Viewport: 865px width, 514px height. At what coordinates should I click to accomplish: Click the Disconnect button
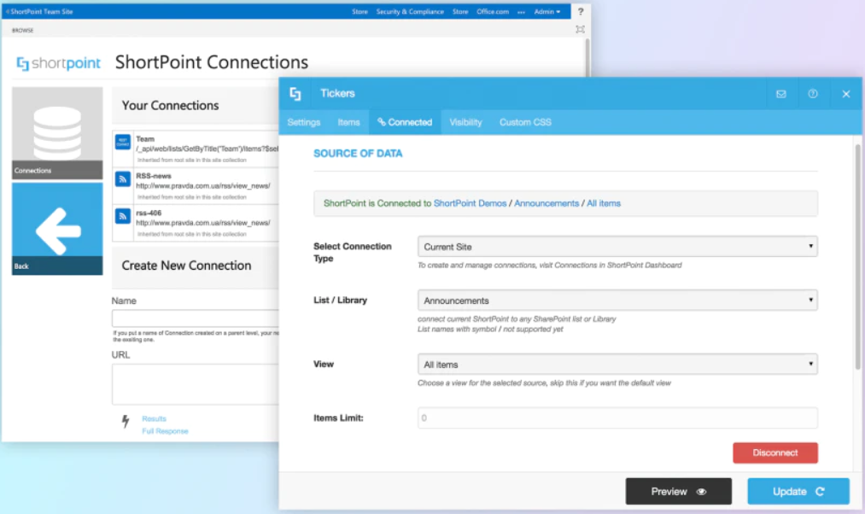click(x=774, y=453)
